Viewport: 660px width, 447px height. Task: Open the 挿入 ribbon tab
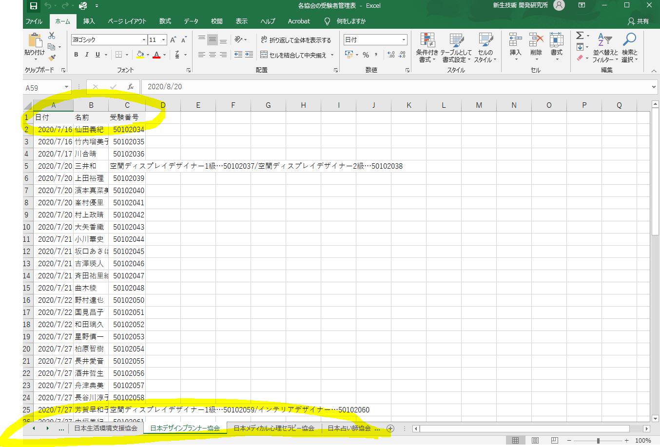pyautogui.click(x=89, y=21)
